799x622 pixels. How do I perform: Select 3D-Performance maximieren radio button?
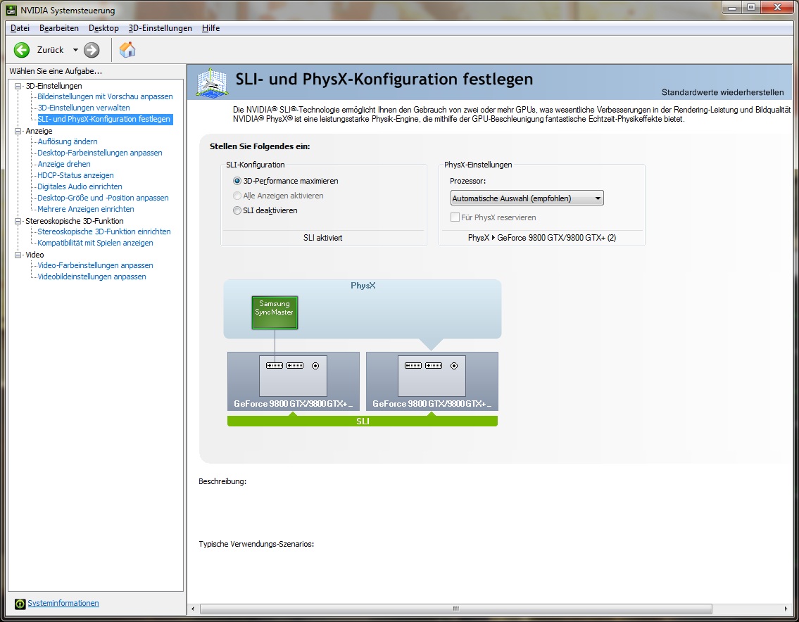(237, 181)
